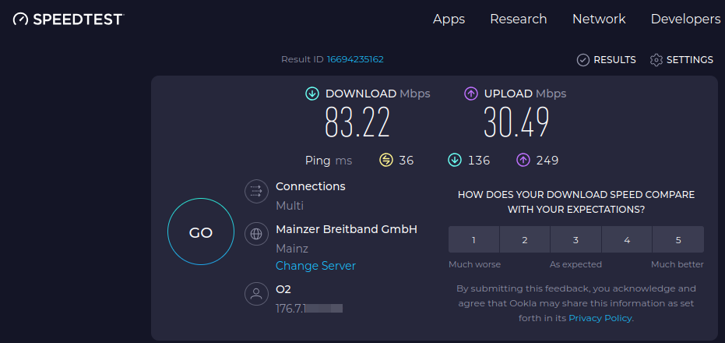This screenshot has width=725, height=343.
Task: Click the upload latency ping icon
Action: 523,161
